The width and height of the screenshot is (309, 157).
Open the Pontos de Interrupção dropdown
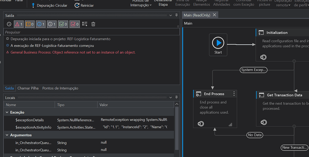pos(141,5)
